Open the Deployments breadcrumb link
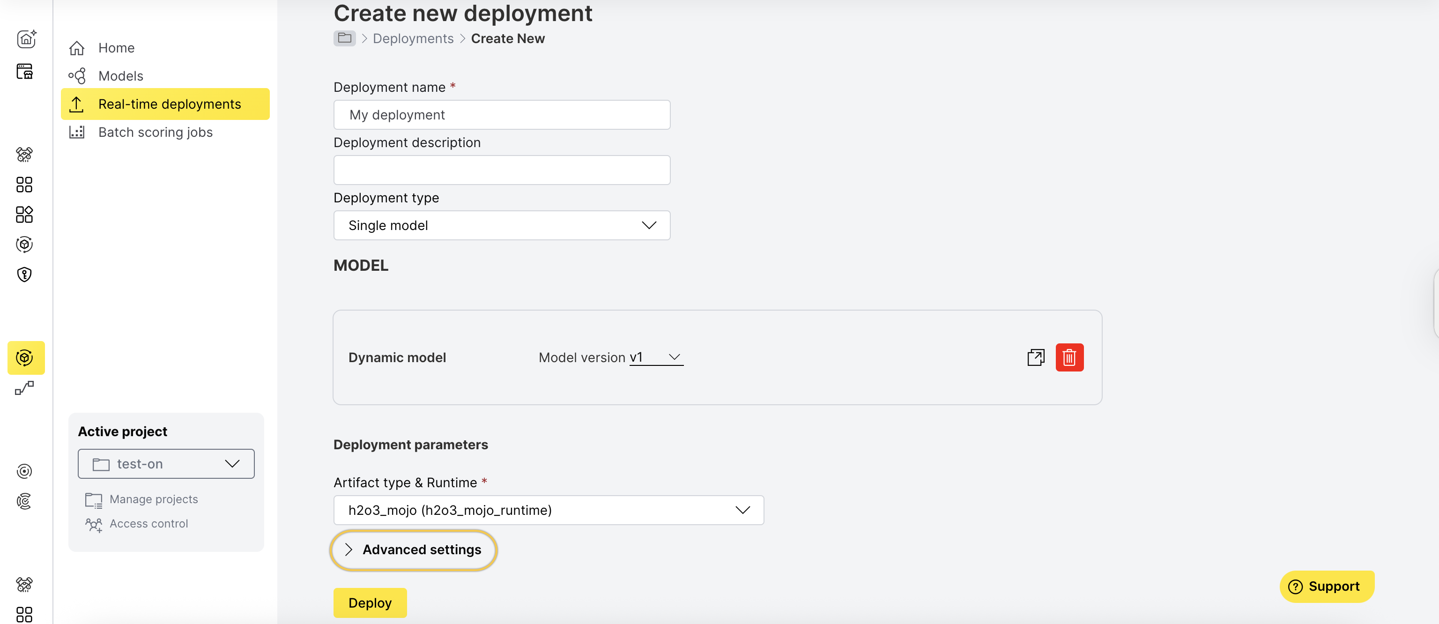Image resolution: width=1439 pixels, height=624 pixels. (413, 38)
